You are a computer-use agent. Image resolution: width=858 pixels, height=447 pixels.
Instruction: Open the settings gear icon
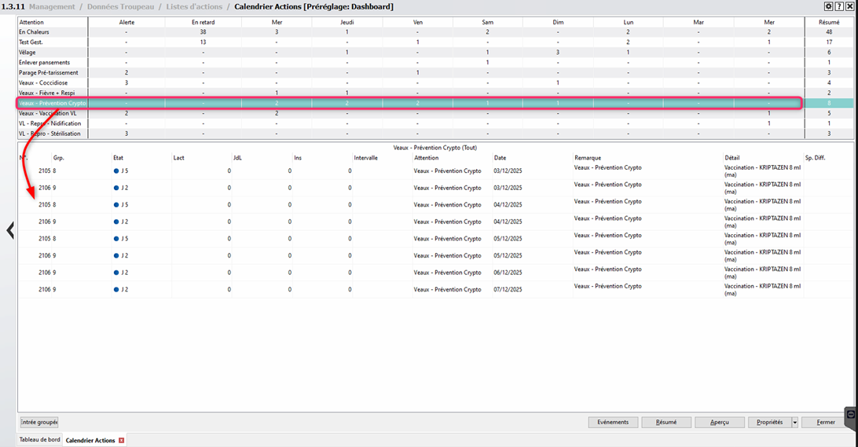828,6
